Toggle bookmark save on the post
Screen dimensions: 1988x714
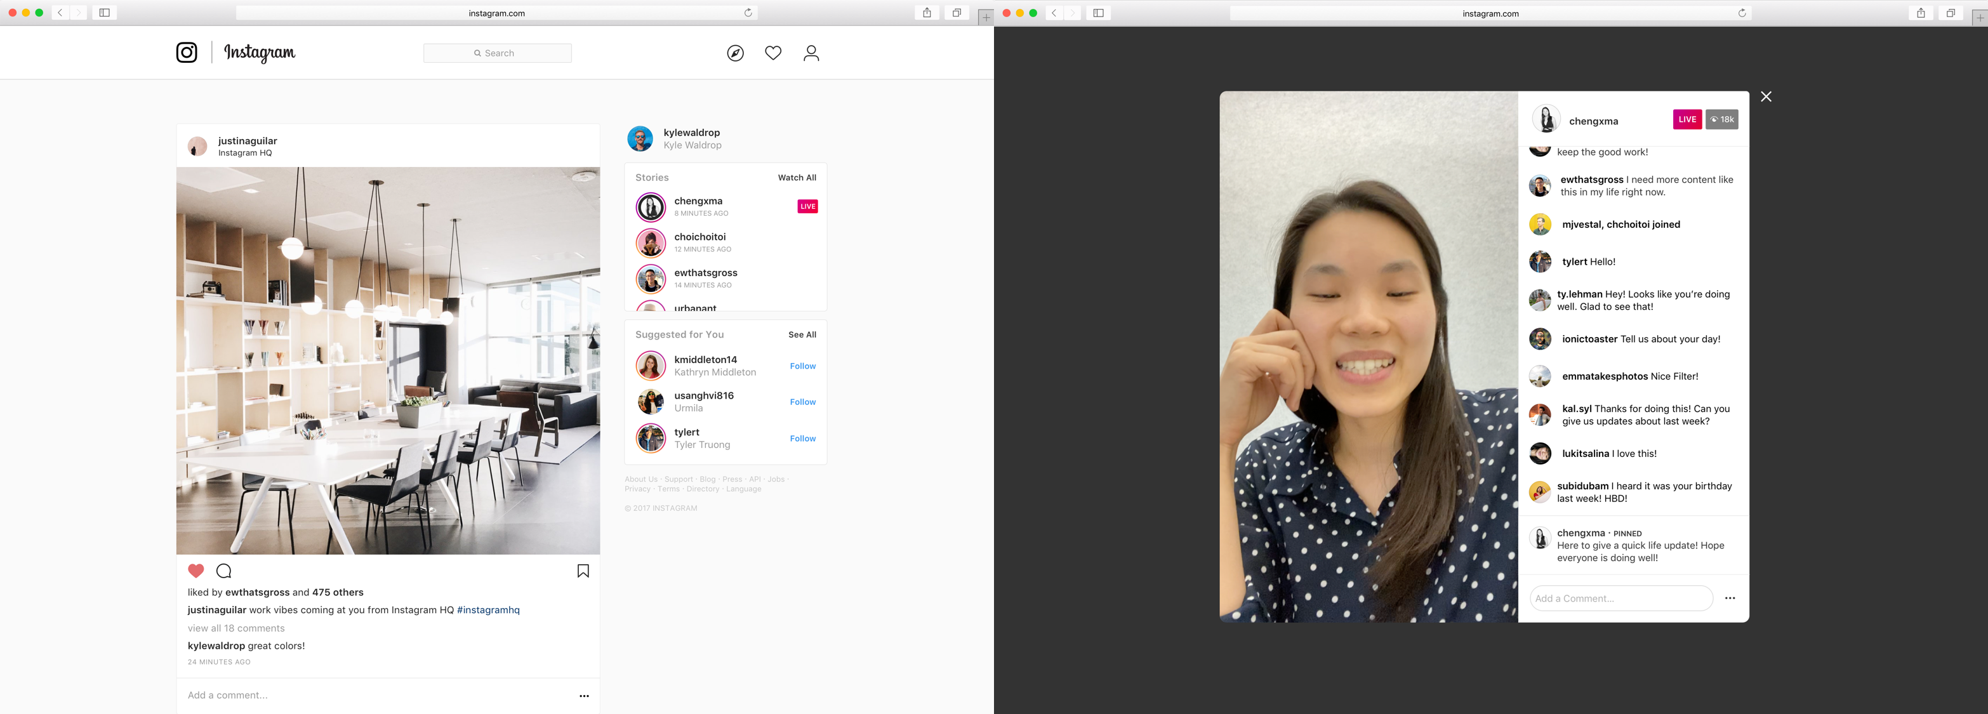tap(583, 571)
